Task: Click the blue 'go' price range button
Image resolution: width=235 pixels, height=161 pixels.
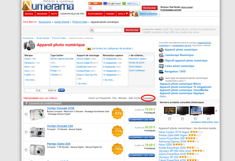Action: coord(61,90)
